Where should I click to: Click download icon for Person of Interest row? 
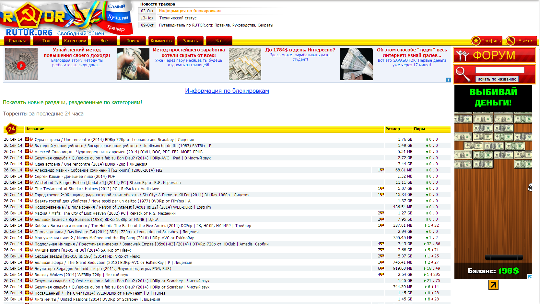(27, 207)
